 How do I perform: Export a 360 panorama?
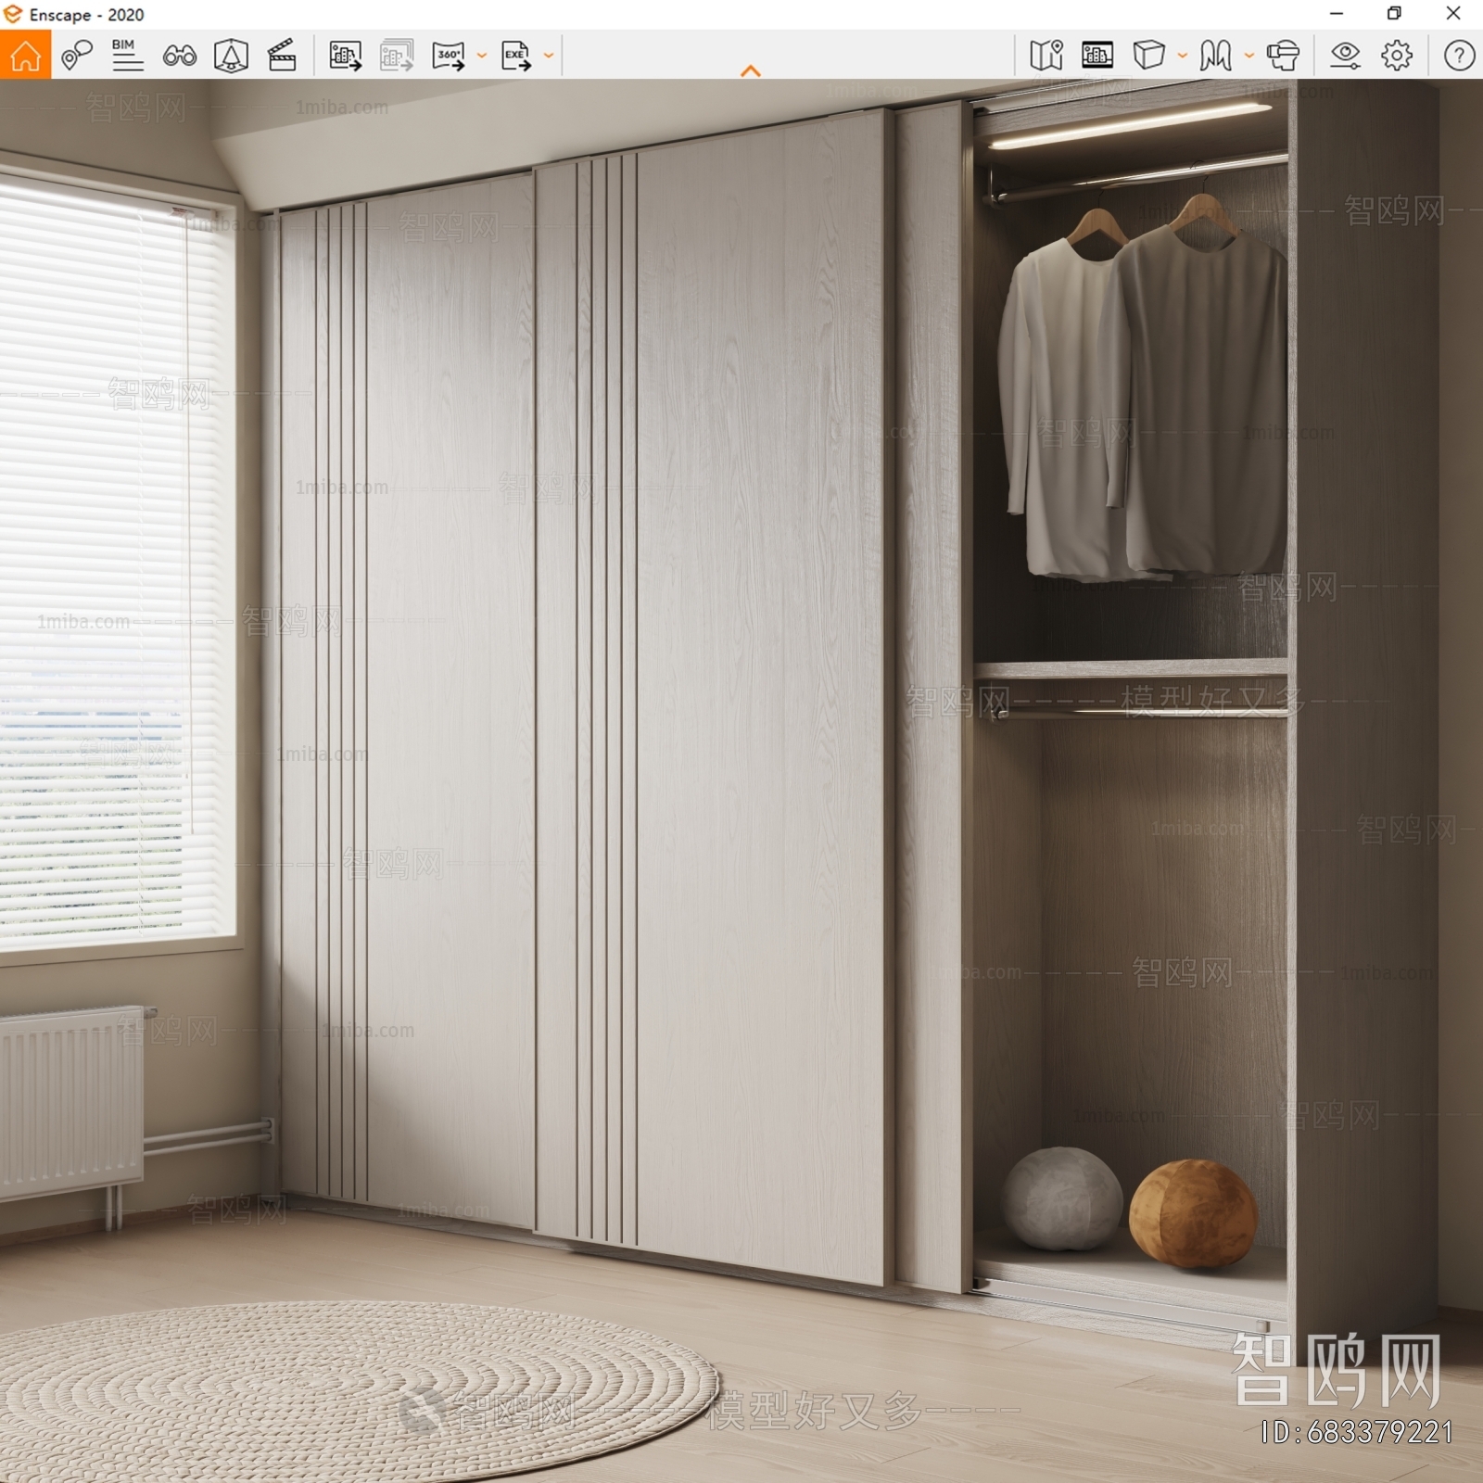click(449, 56)
